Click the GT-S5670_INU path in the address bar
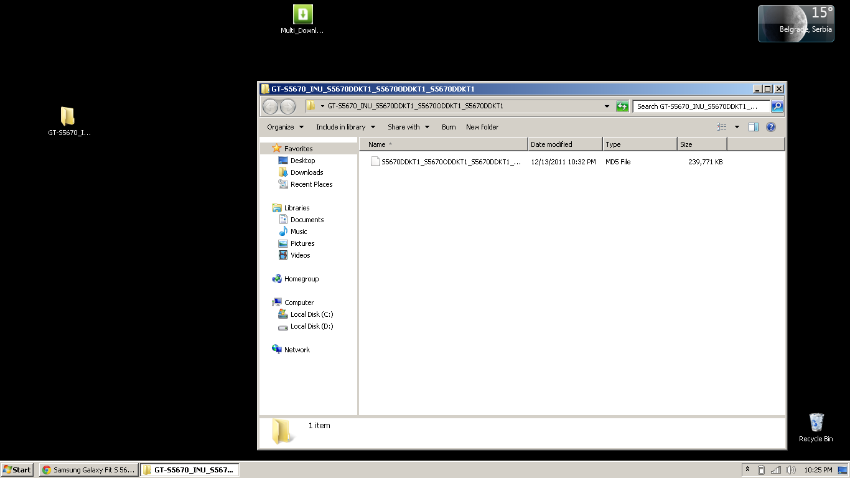850x478 pixels. pyautogui.click(x=415, y=106)
